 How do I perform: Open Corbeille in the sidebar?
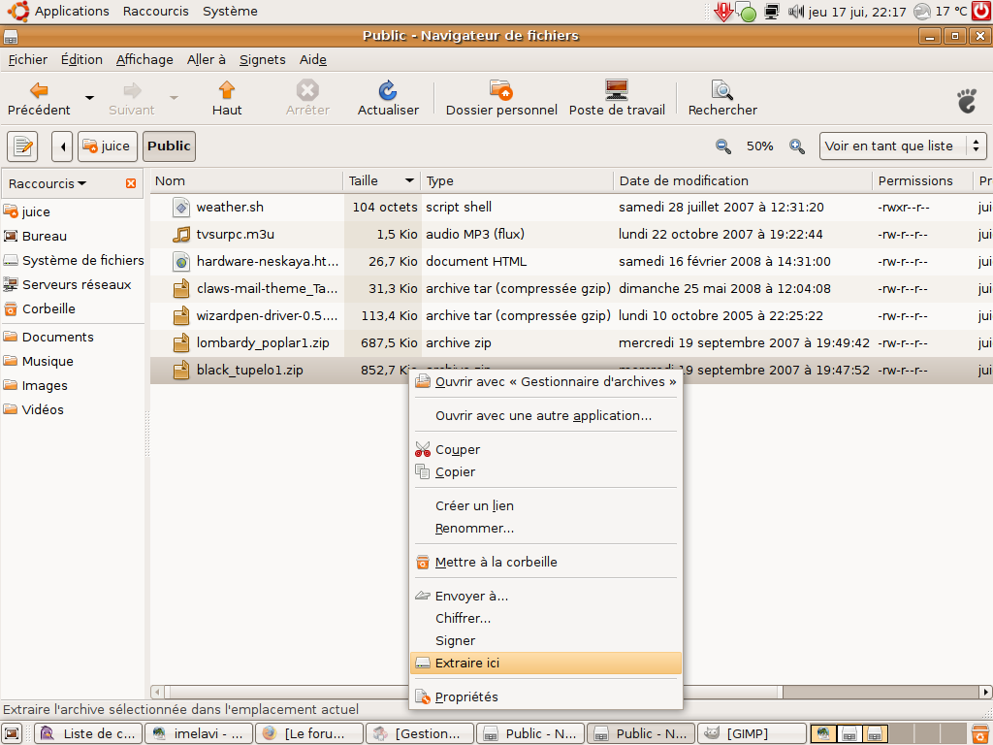tap(48, 308)
